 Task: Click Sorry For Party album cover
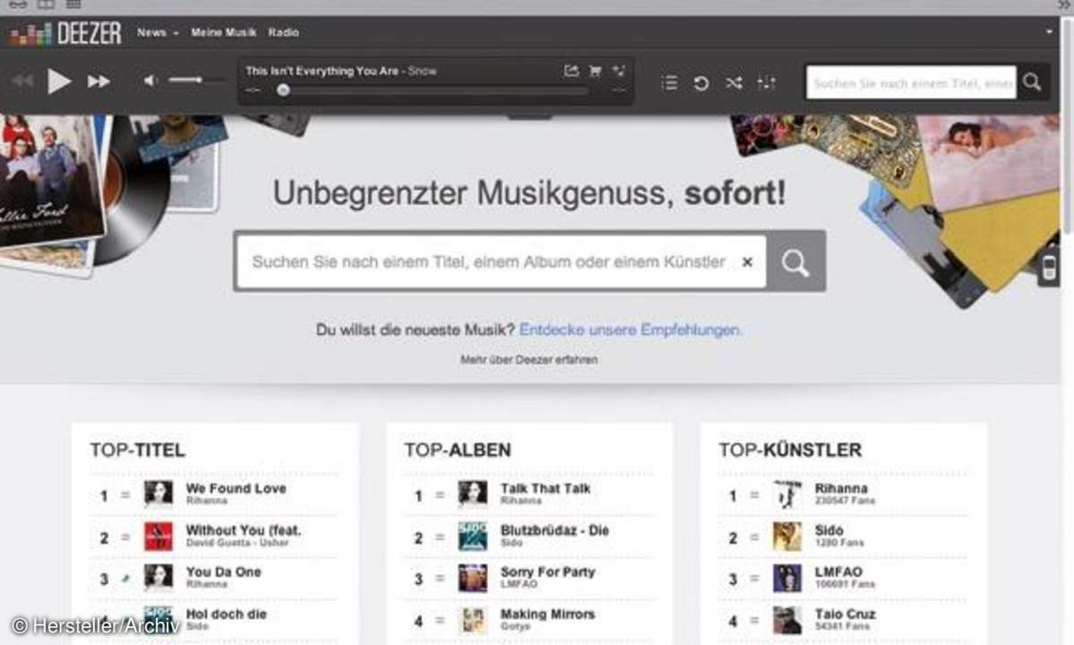pos(473,578)
